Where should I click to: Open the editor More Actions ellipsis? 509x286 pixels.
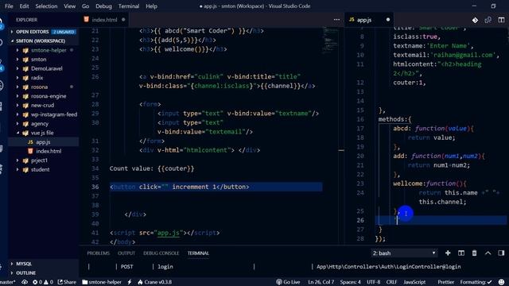click(336, 20)
